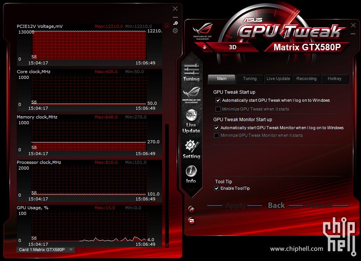Select the 3D mode tab

[x=232, y=47]
